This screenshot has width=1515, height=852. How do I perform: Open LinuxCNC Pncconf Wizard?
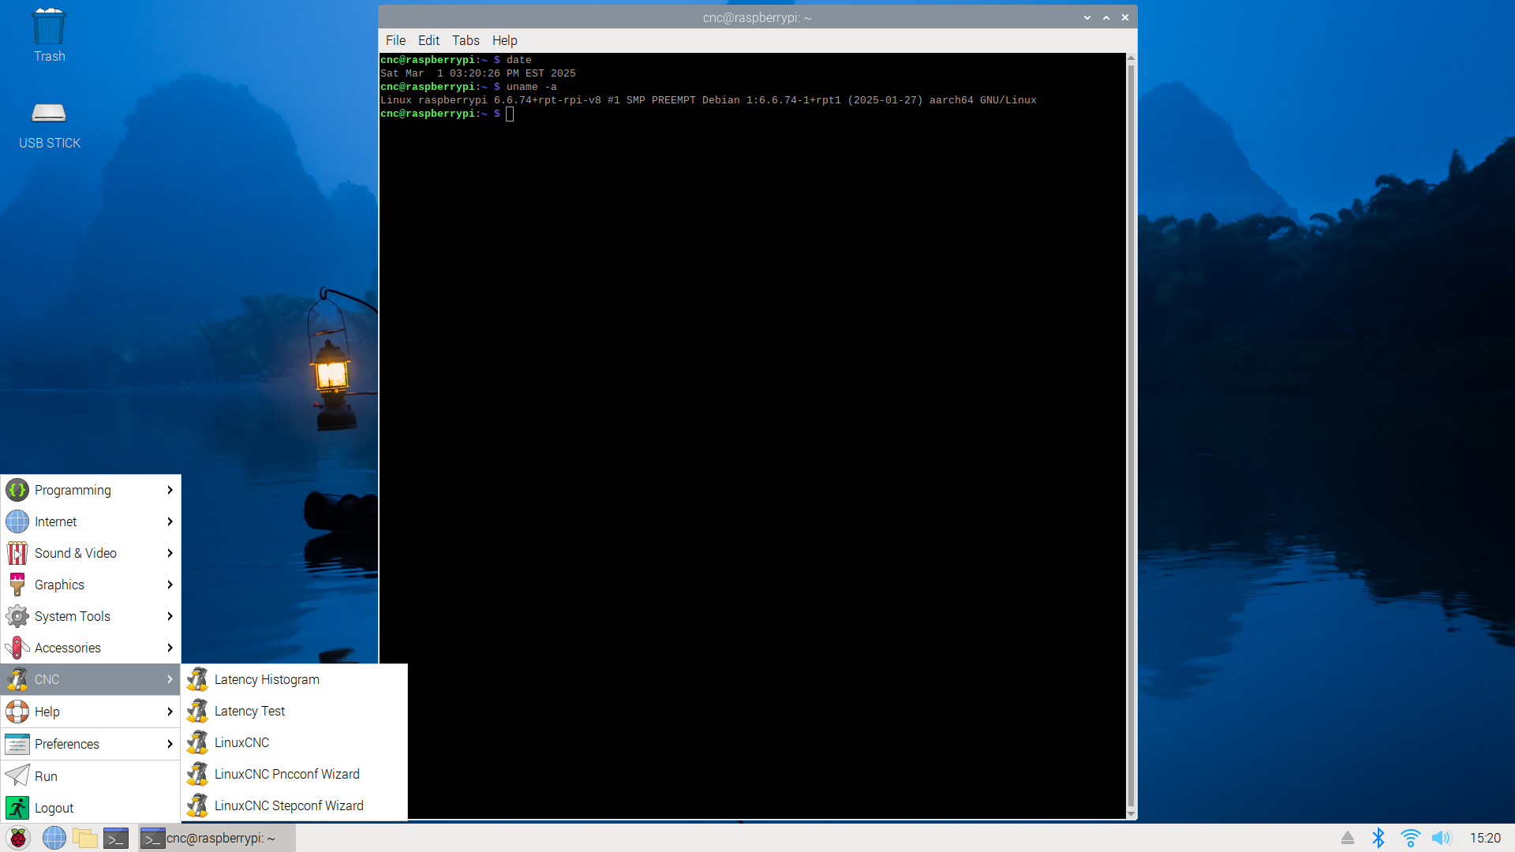(x=294, y=774)
